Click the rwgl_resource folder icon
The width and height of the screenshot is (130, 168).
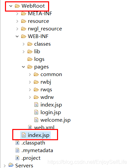24,29
